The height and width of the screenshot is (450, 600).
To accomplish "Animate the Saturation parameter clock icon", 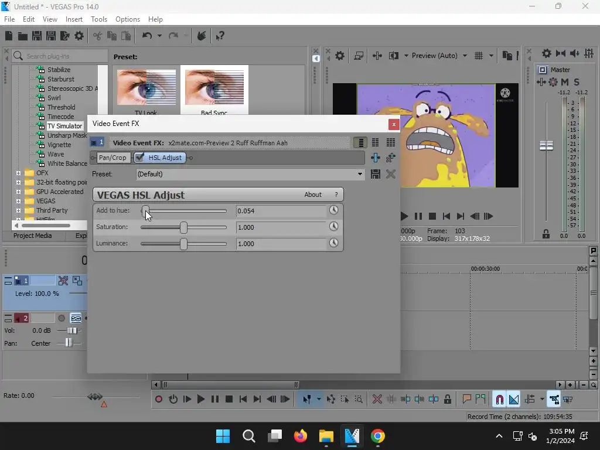I will 333,227.
